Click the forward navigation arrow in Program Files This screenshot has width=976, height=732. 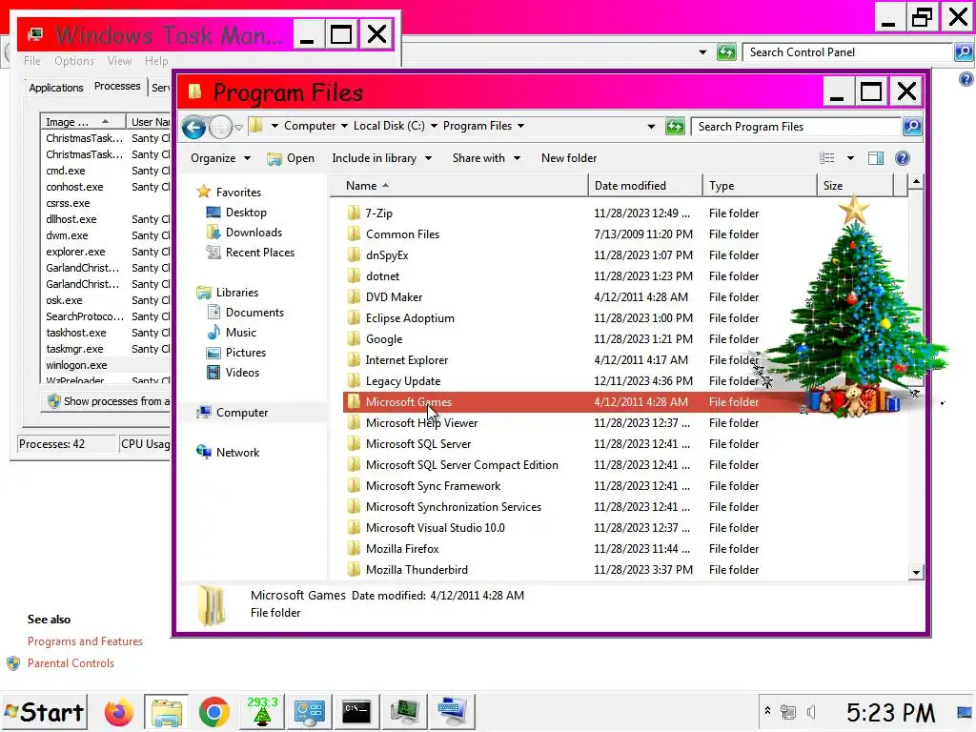(x=220, y=128)
